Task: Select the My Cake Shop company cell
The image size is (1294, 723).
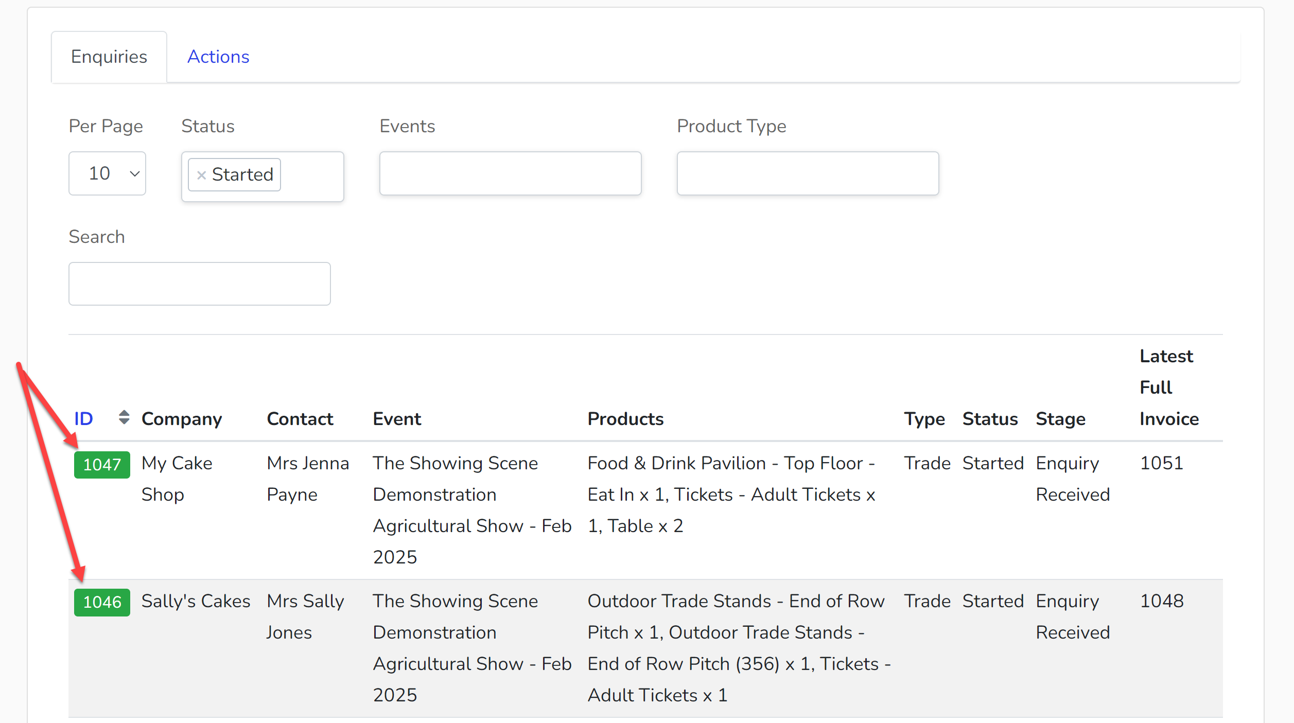Action: click(x=177, y=479)
